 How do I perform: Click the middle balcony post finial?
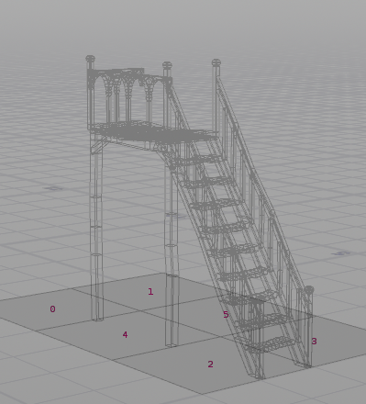167,65
